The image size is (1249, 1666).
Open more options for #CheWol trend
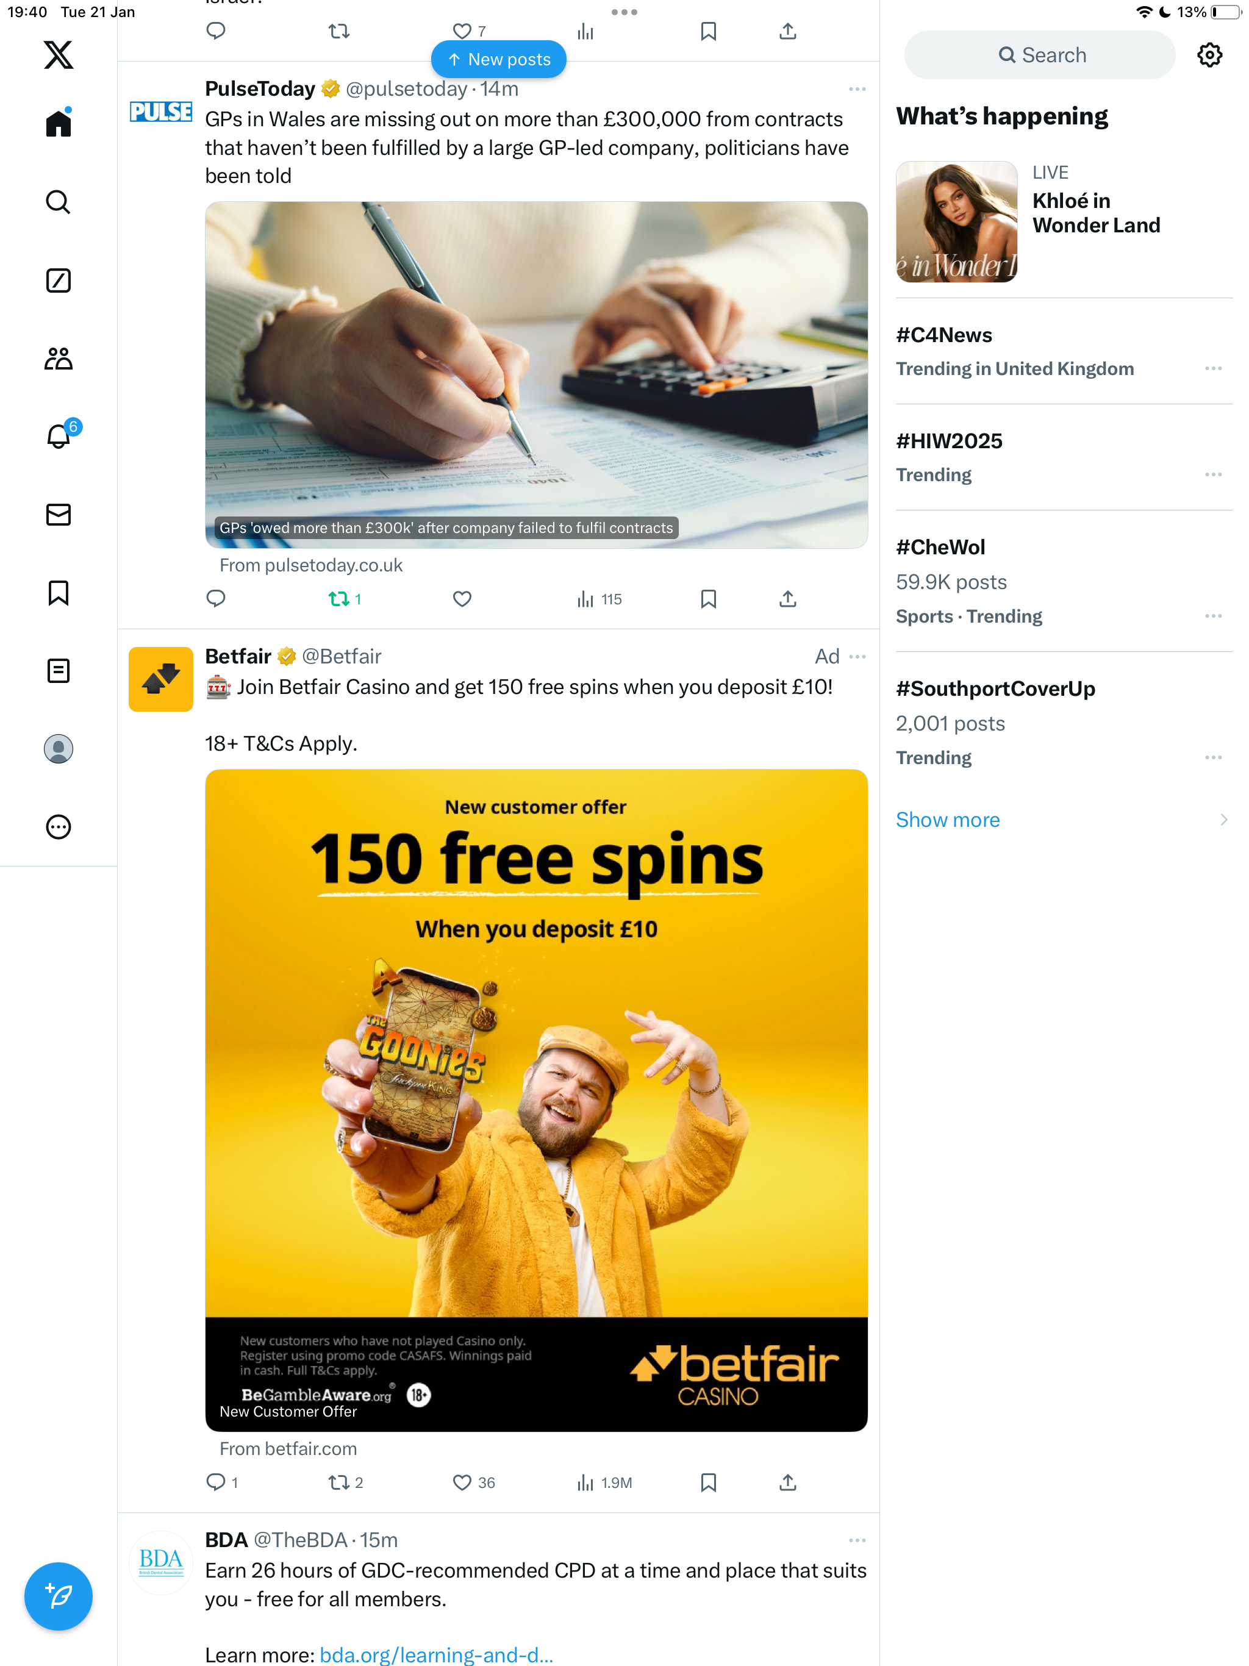[1213, 616]
